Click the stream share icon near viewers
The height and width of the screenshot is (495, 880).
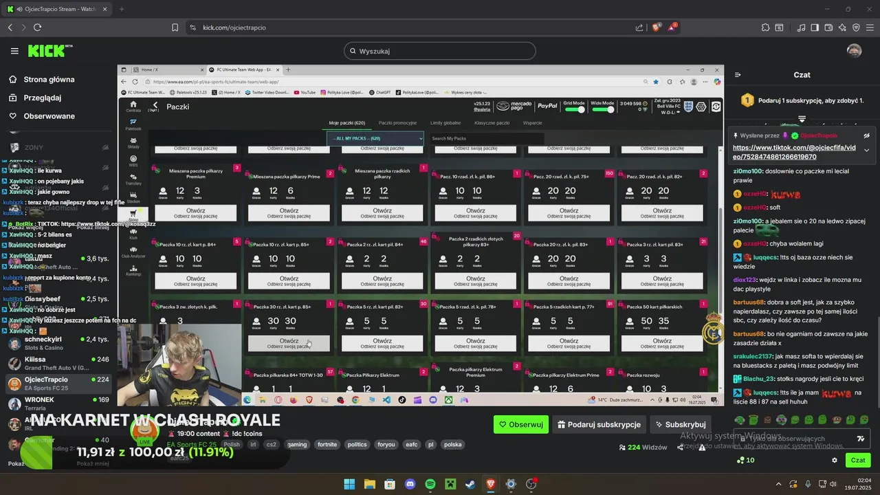coord(680,447)
